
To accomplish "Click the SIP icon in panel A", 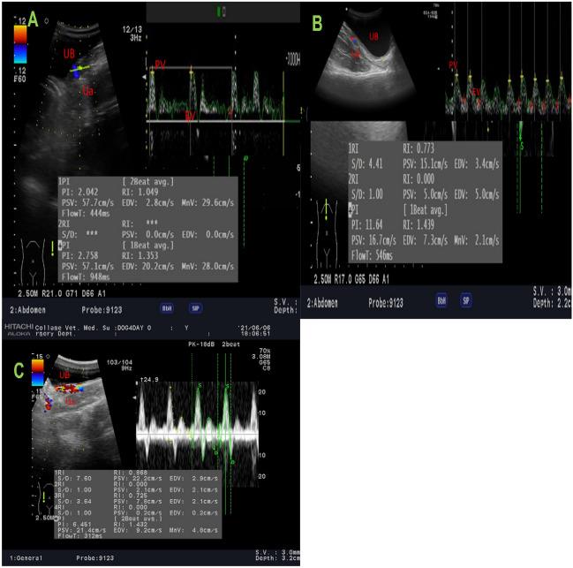I will coord(195,308).
